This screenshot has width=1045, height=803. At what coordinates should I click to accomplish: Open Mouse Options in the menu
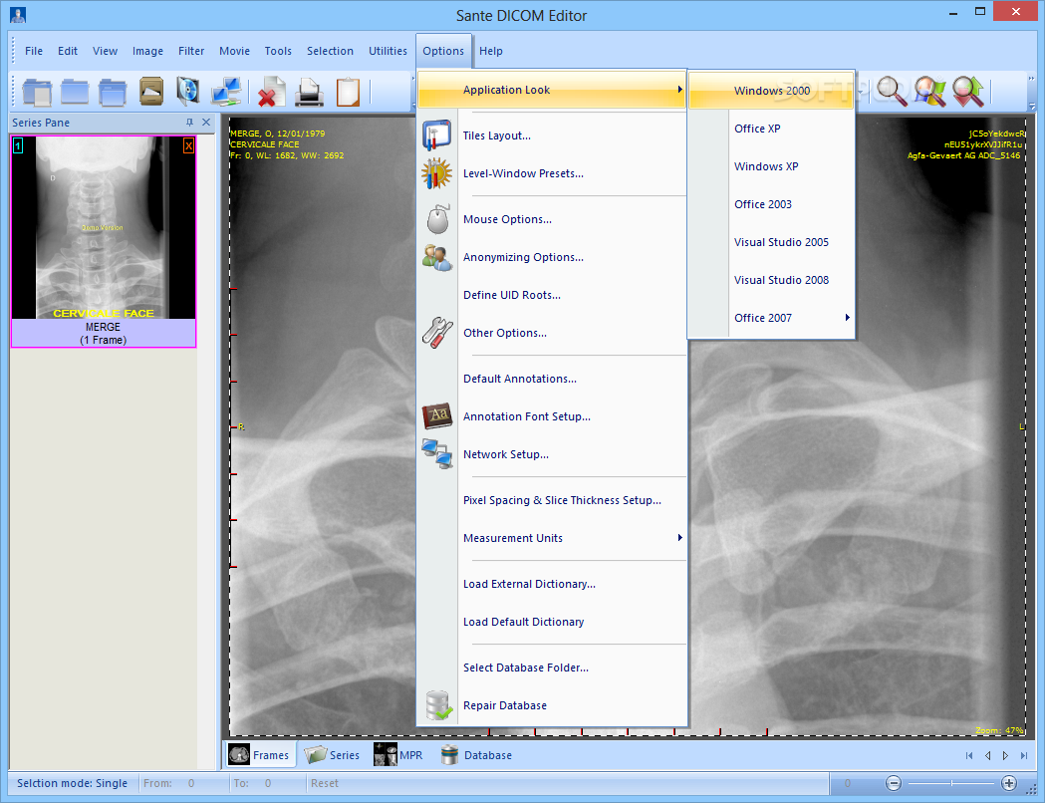coord(552,219)
